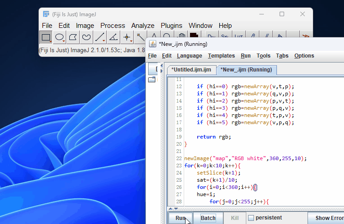The height and width of the screenshot is (224, 344).
Task: Open the Stk stacks menu tool
Action: pos(225,35)
